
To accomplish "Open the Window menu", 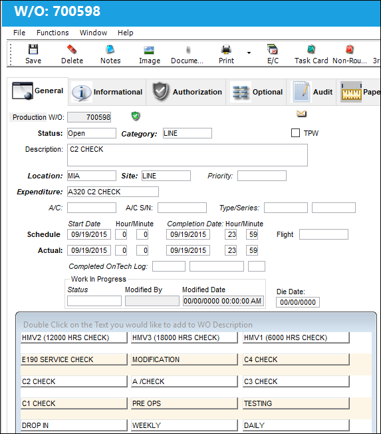I will click(x=93, y=33).
